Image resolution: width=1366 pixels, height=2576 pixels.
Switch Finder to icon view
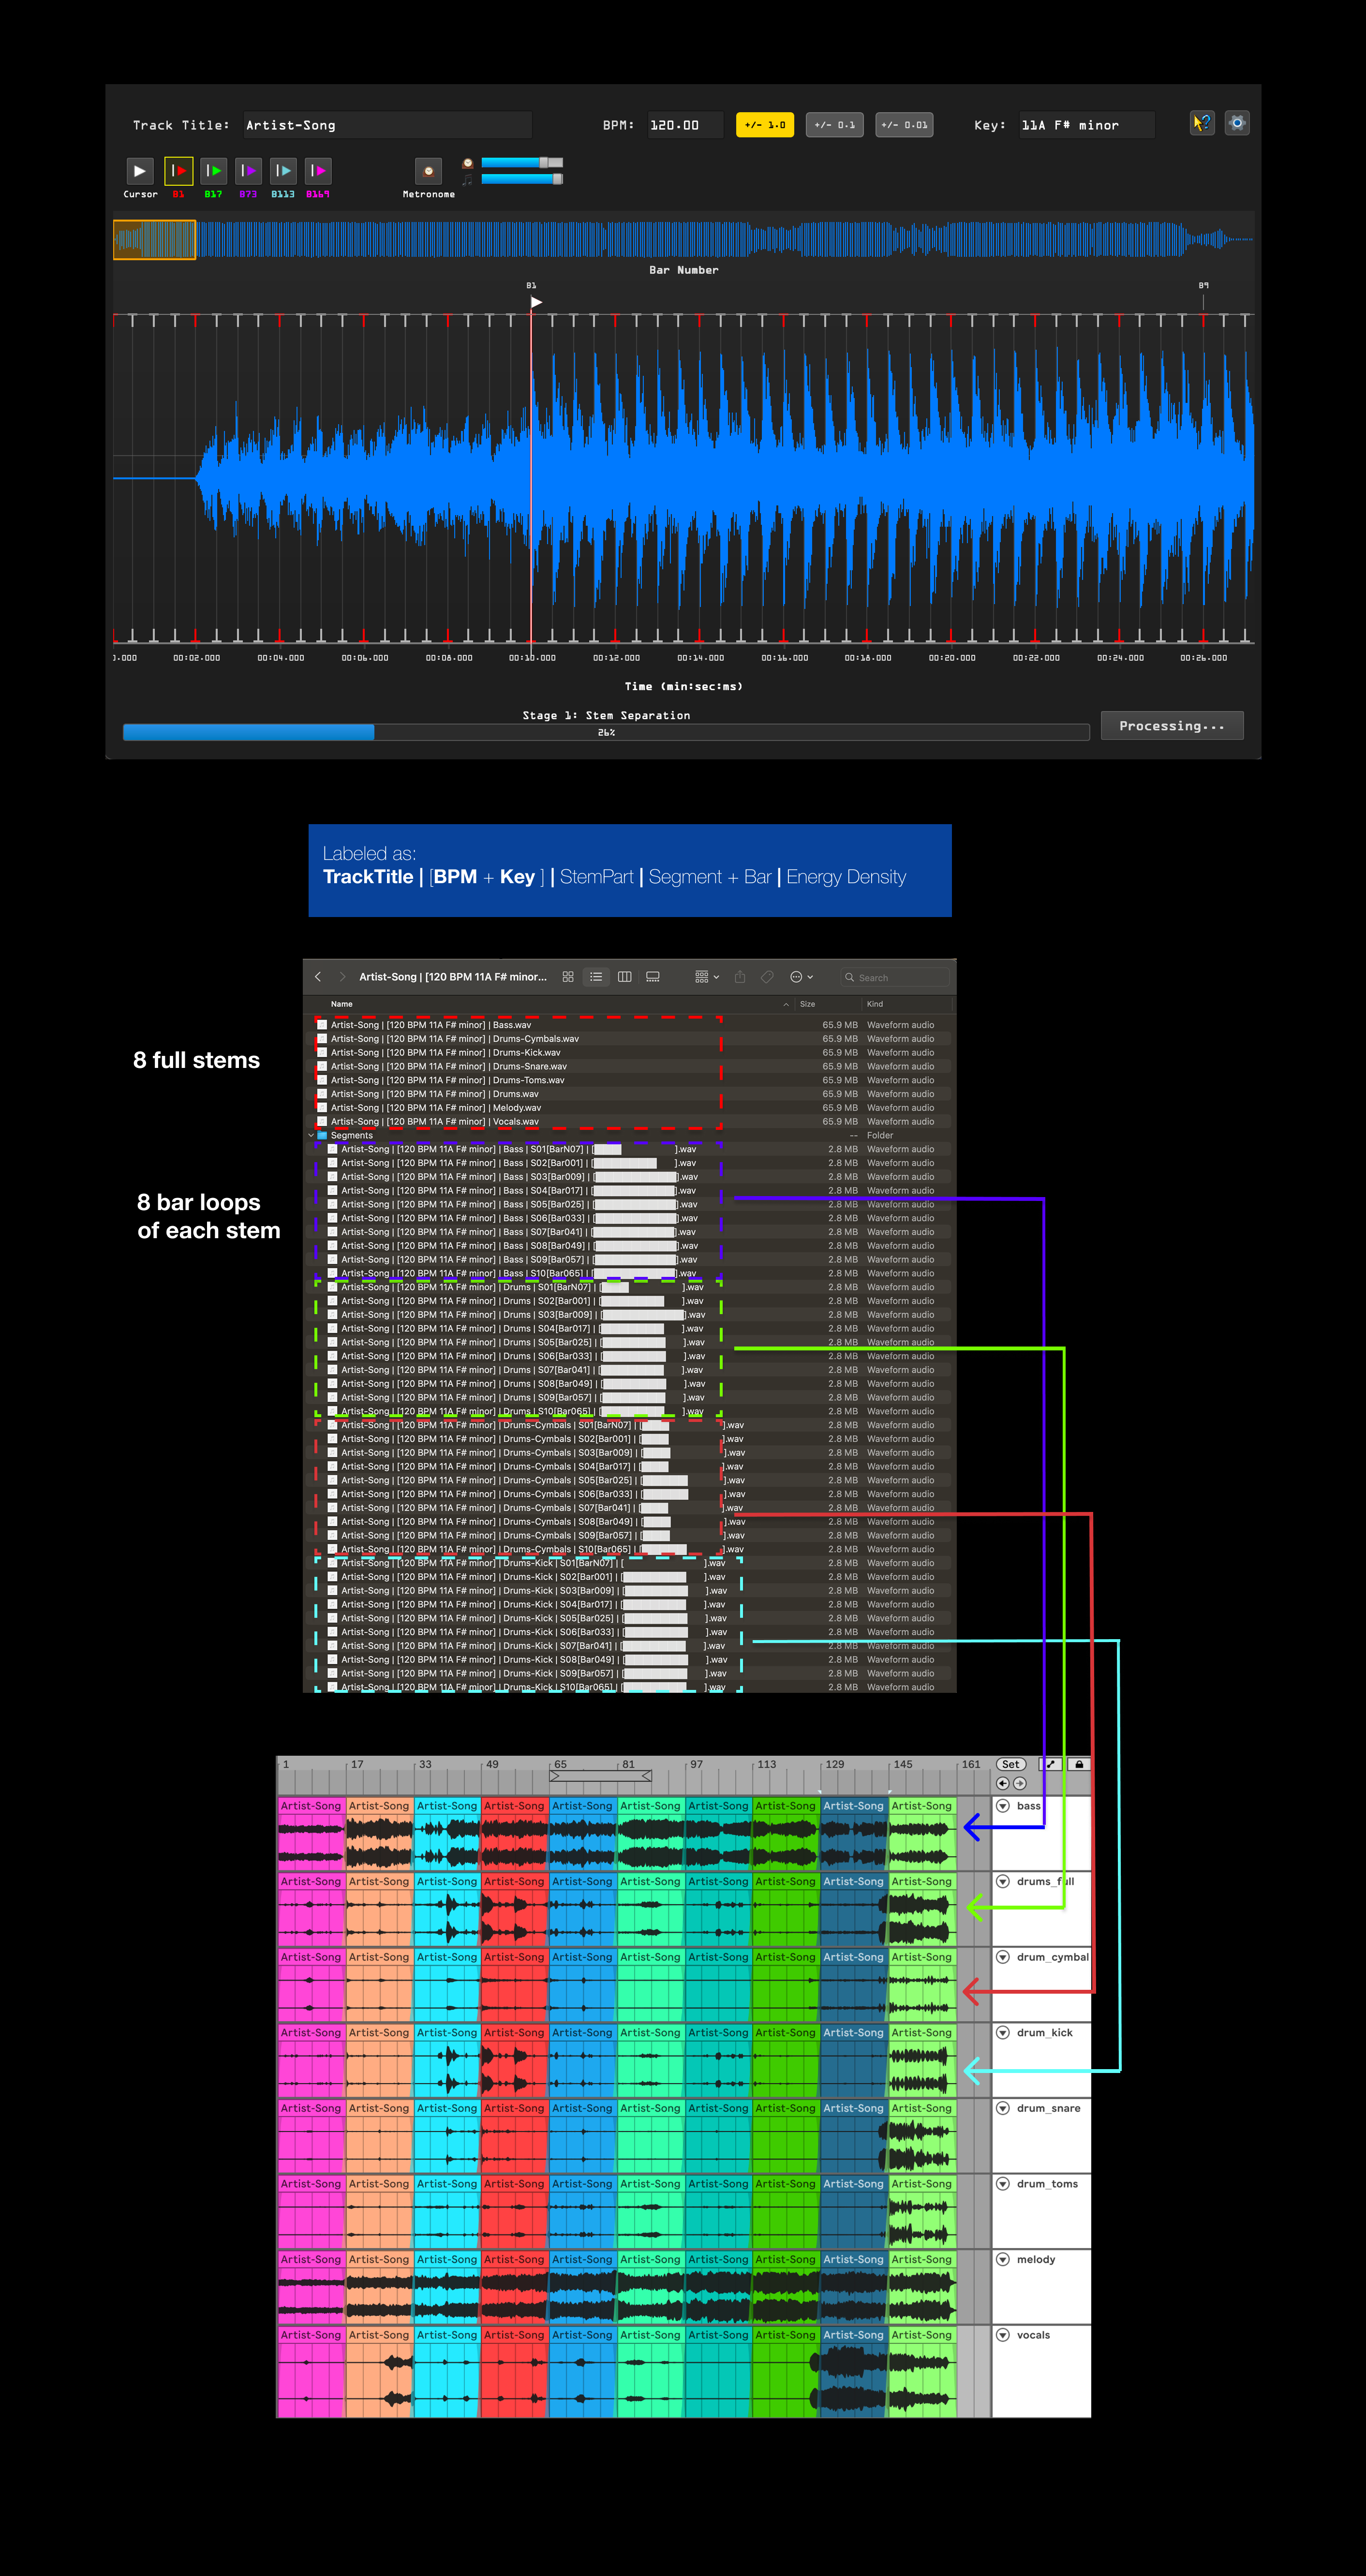(568, 977)
